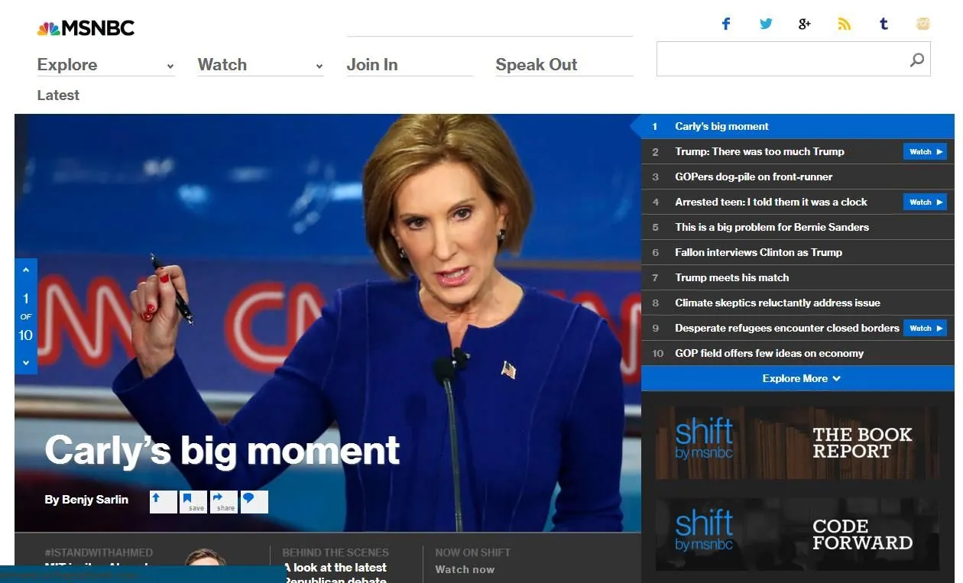This screenshot has height=583, width=963.
Task: Open MSNBC's Facebook page icon
Action: coord(725,24)
